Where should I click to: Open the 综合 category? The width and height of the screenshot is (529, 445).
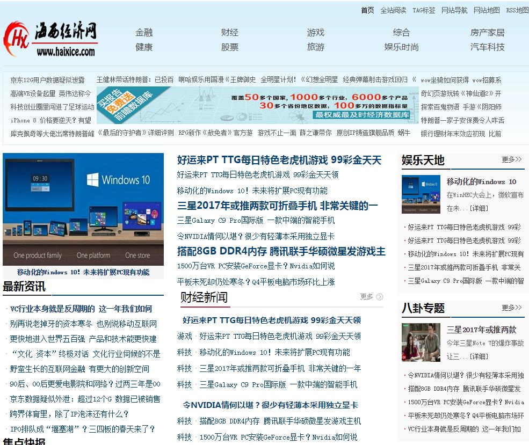click(402, 32)
